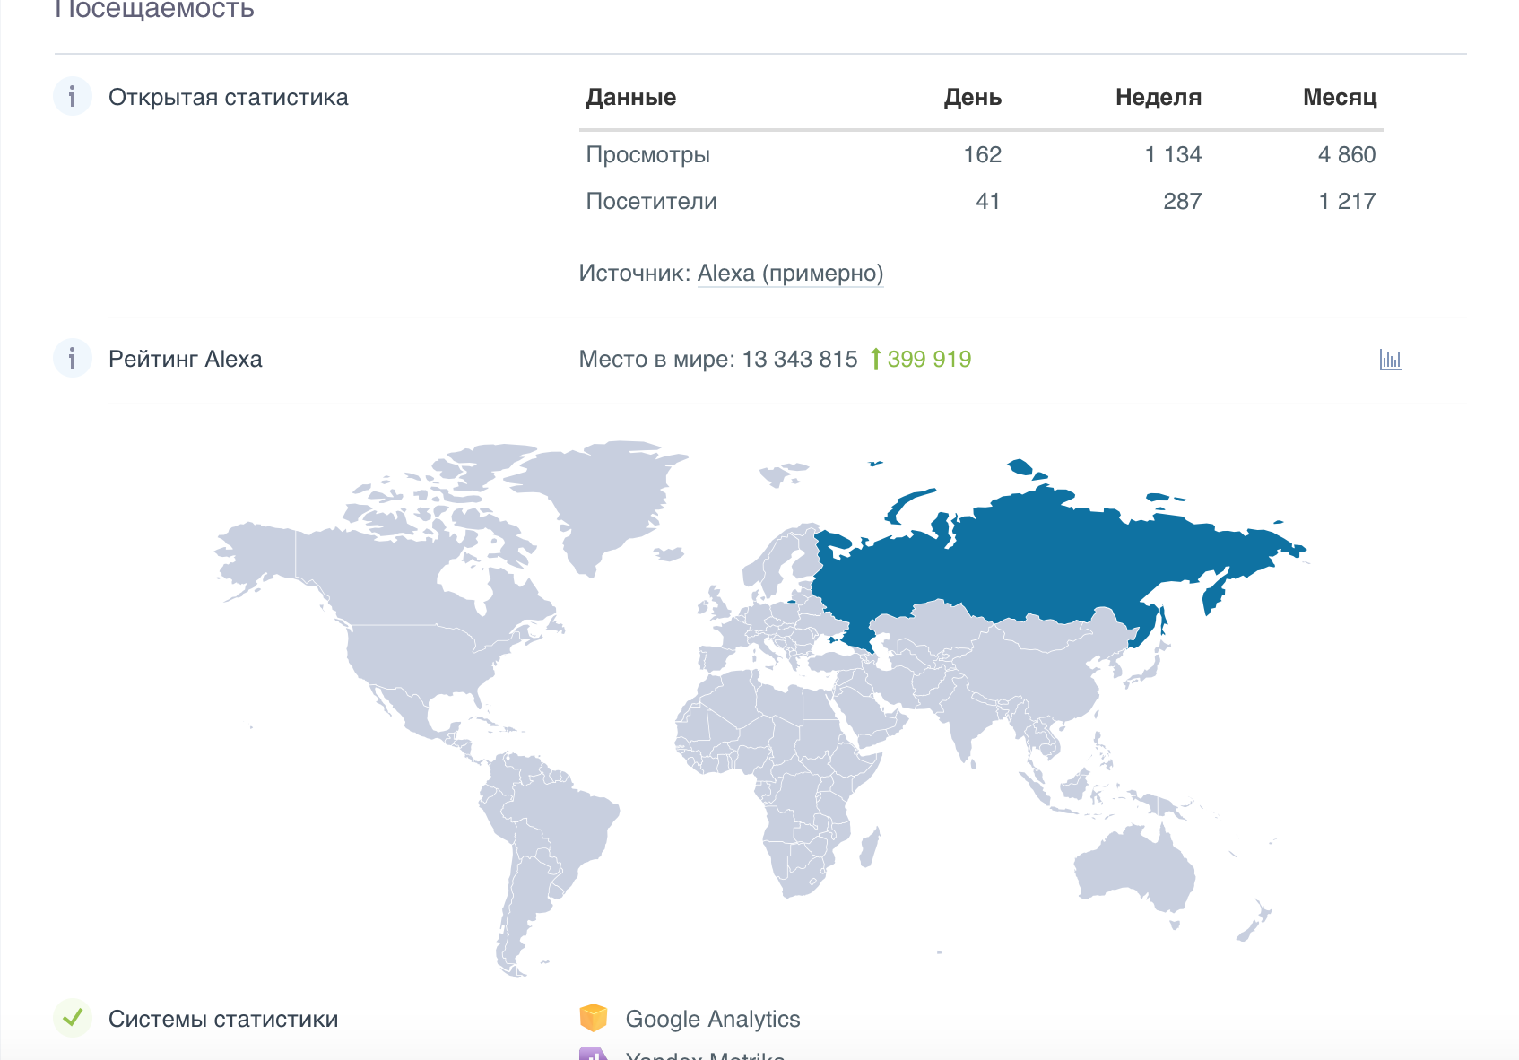The width and height of the screenshot is (1519, 1060).
Task: Click the green upward arrow near the rank change
Action: click(876, 359)
